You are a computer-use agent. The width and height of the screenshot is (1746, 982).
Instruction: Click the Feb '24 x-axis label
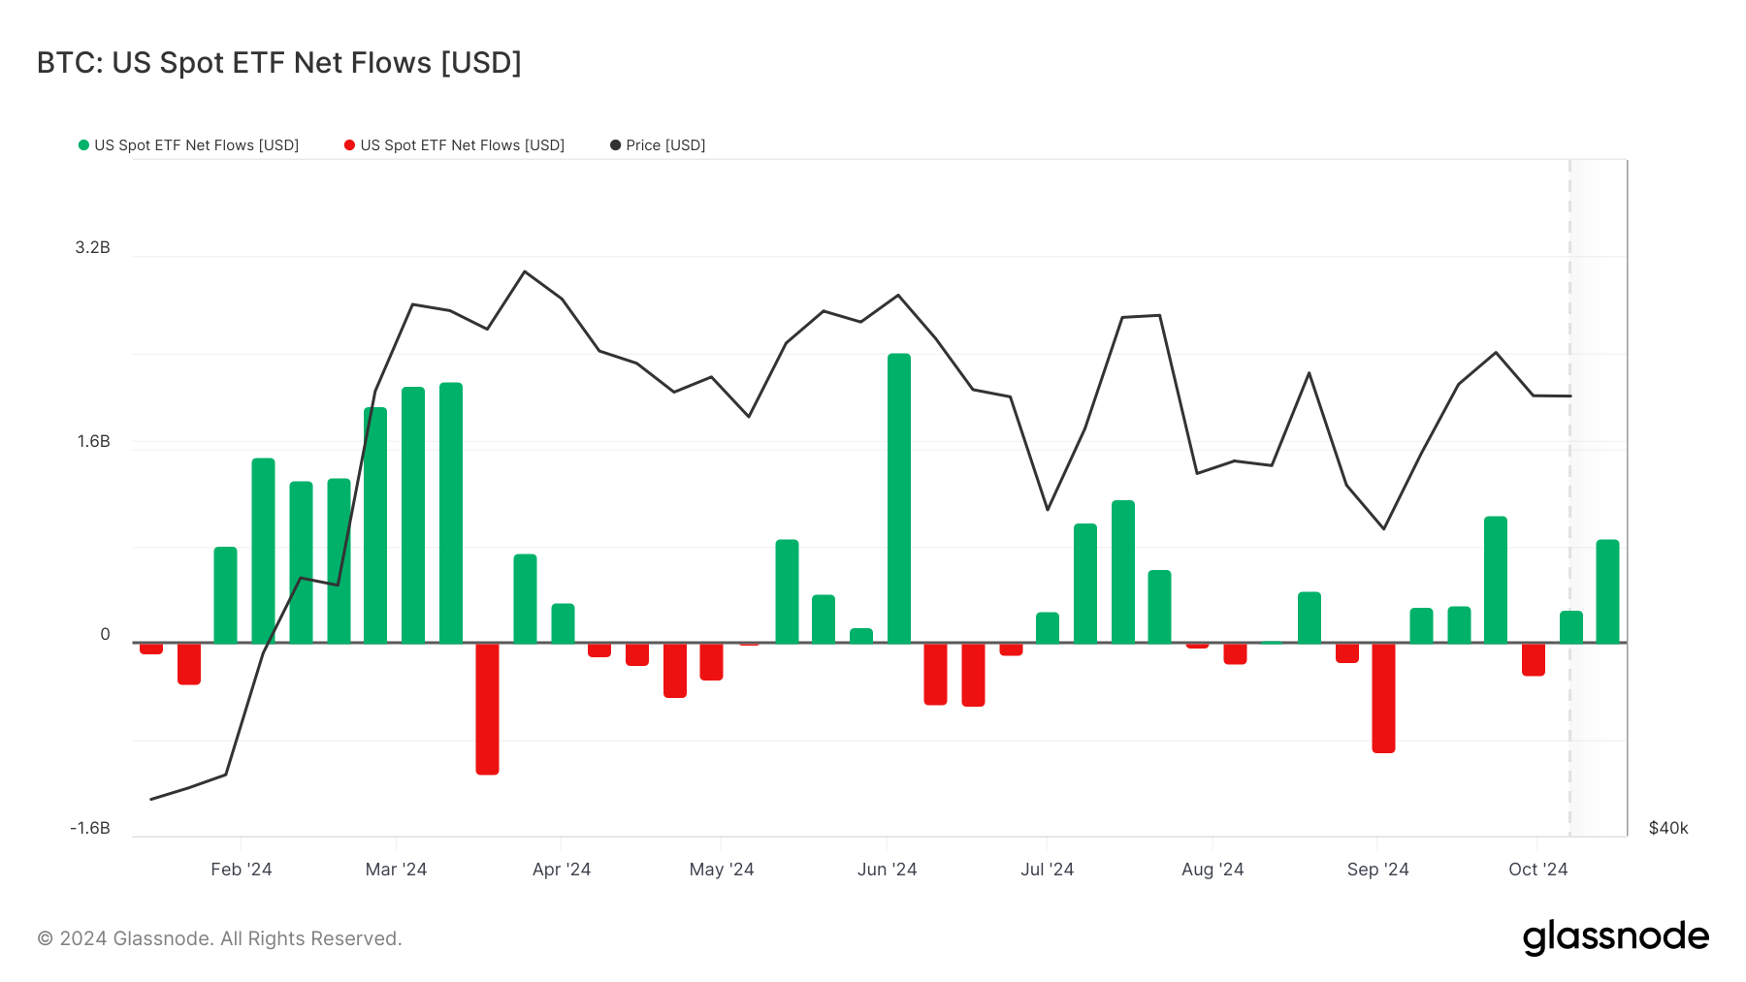(x=242, y=870)
